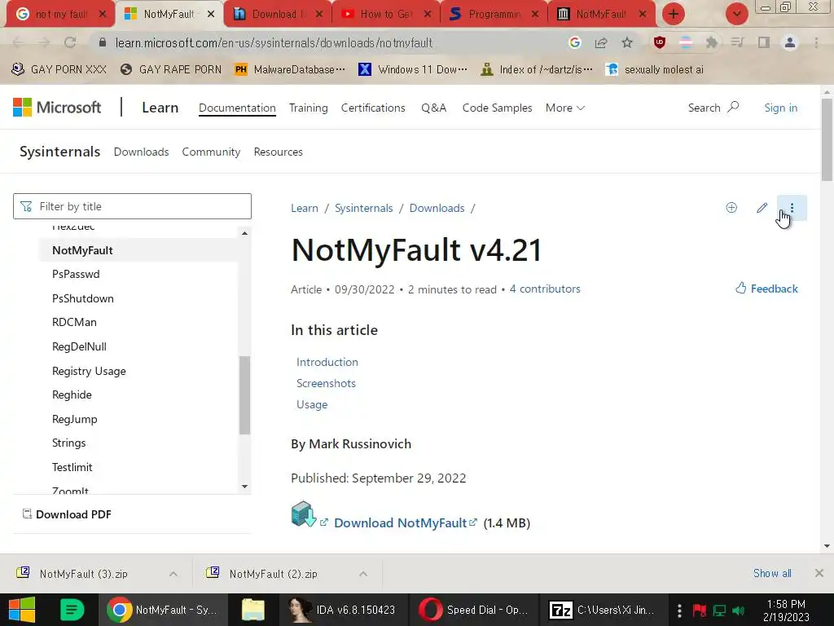
Task: Click the 4 contributors link
Action: click(545, 289)
